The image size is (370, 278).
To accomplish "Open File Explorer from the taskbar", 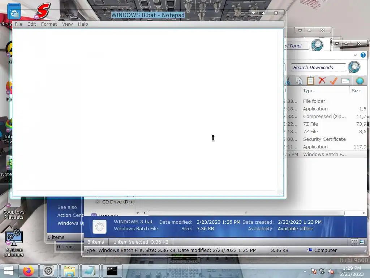I will [x=69, y=271].
